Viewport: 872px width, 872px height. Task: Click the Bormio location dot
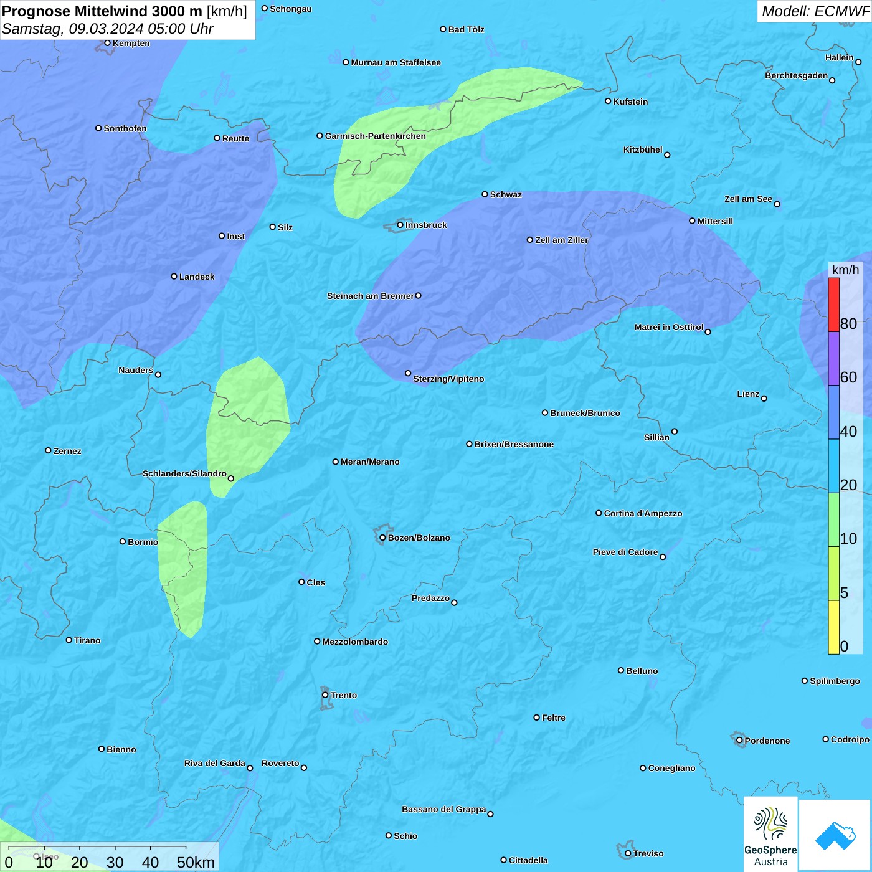123,541
